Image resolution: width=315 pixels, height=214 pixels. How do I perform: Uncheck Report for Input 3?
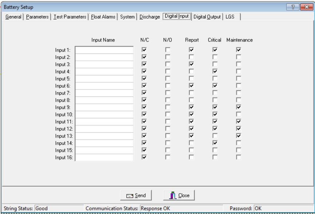(x=192, y=64)
